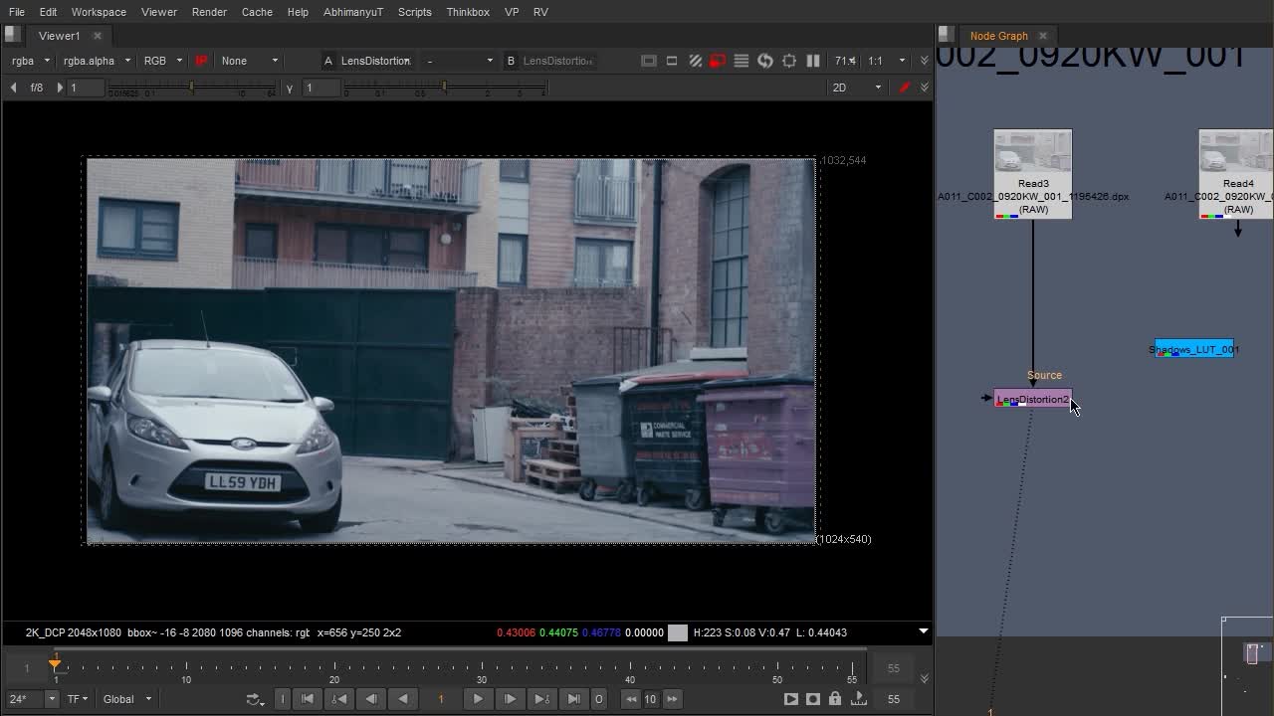
Task: Toggle the red IP input process button
Action: 201,61
